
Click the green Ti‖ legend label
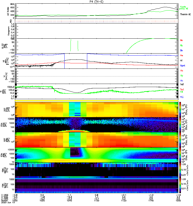point(181,92)
